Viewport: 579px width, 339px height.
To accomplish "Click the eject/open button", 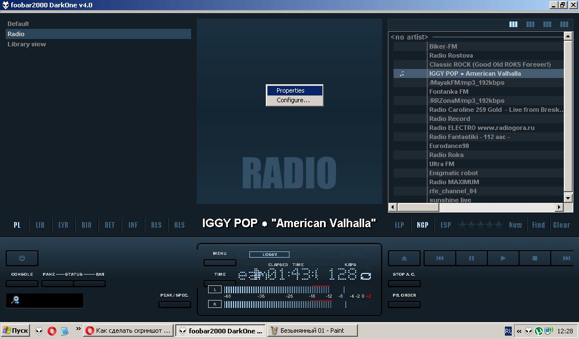I will click(404, 258).
